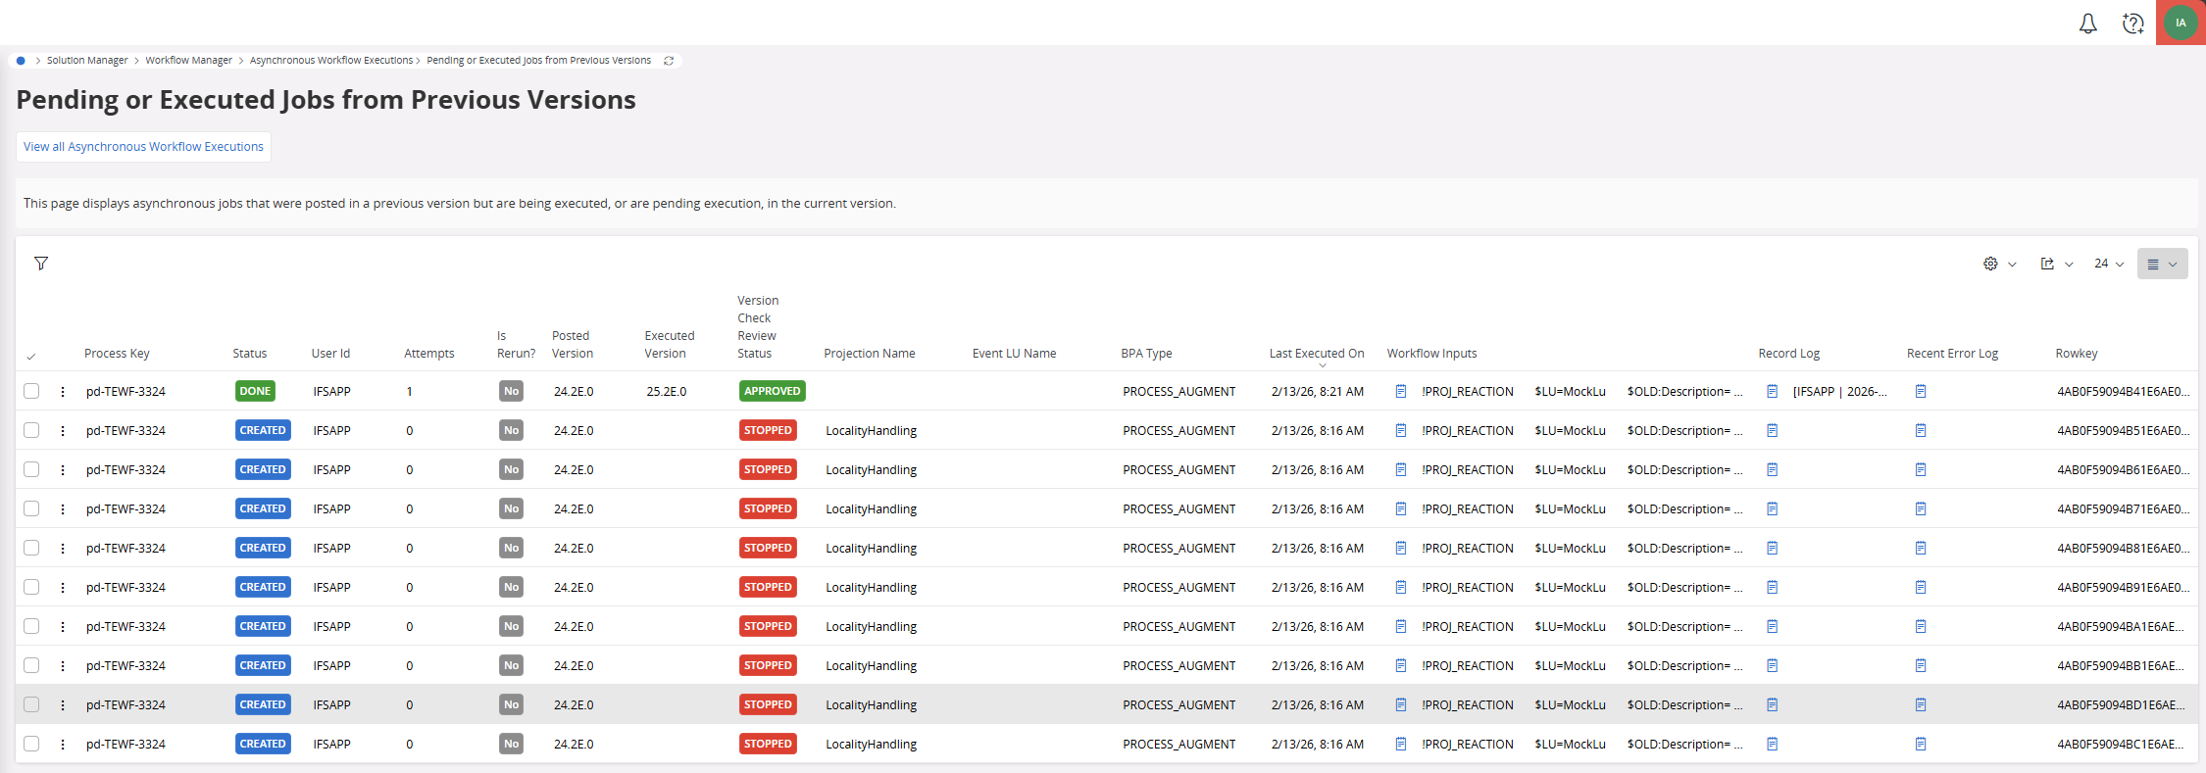Tick the checkbox for rowkey 4AB0F59094B51

[31, 430]
